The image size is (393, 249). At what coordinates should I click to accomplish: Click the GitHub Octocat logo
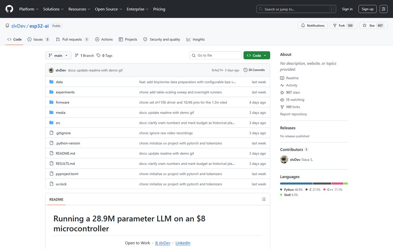click(9, 9)
